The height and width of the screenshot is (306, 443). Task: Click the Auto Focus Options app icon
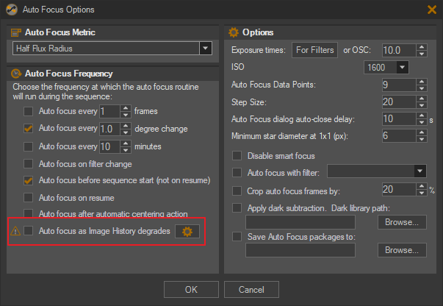pyautogui.click(x=12, y=10)
